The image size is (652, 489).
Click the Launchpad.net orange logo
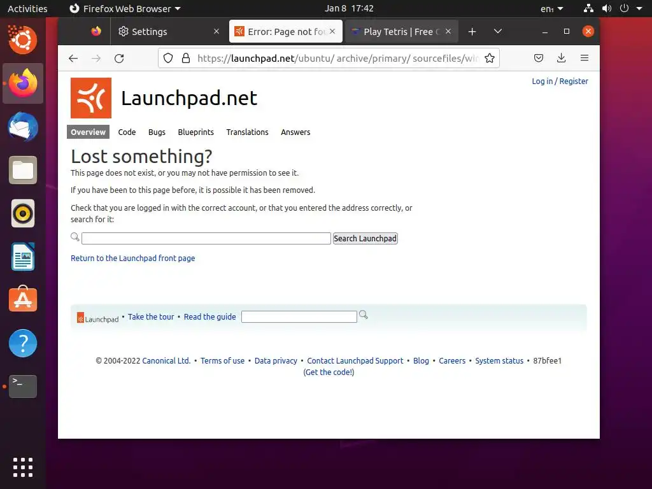coord(91,97)
